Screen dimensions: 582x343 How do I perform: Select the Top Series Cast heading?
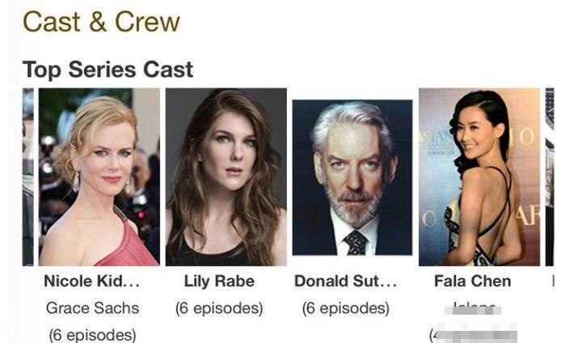(108, 70)
